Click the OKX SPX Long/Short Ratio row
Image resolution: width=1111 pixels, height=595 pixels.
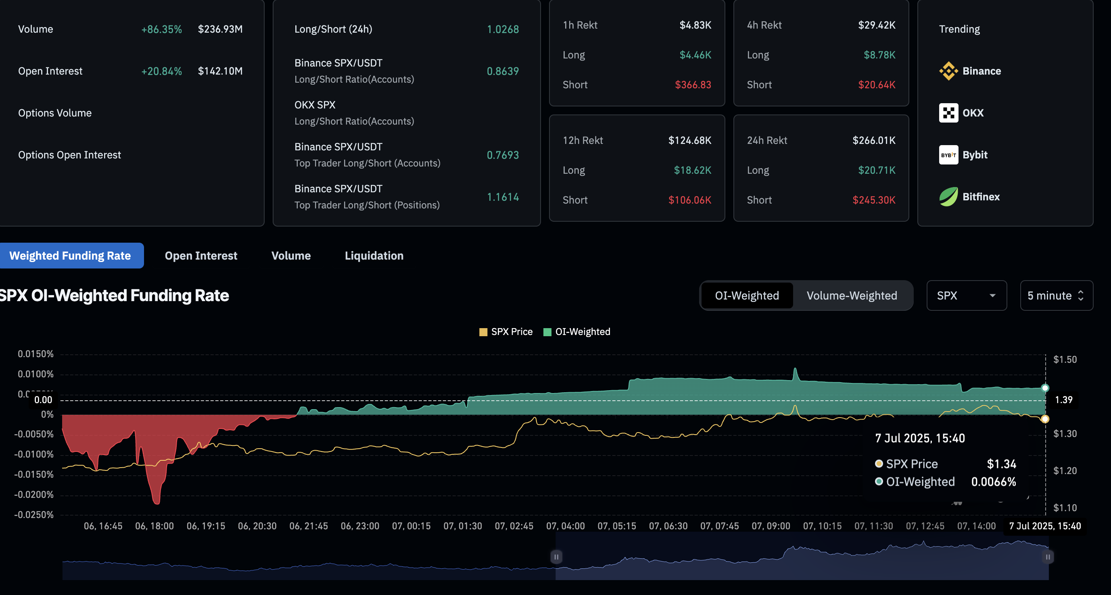[406, 113]
